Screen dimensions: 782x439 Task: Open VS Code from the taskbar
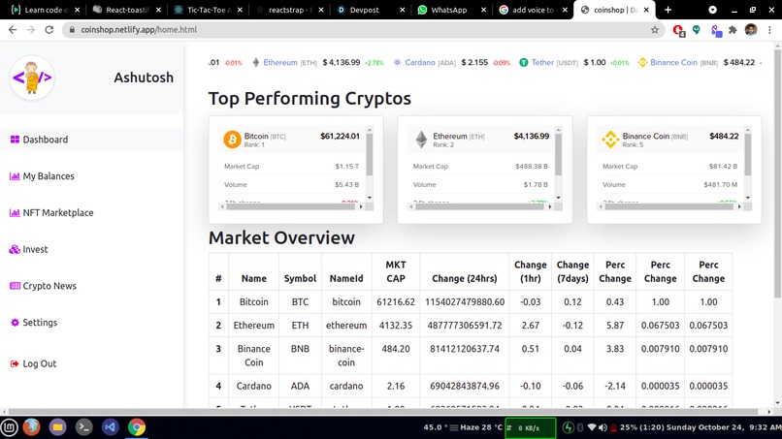pyautogui.click(x=111, y=427)
